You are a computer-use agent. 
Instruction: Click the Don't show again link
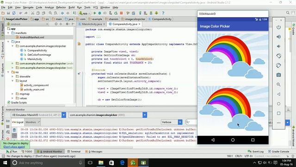click(14, 147)
